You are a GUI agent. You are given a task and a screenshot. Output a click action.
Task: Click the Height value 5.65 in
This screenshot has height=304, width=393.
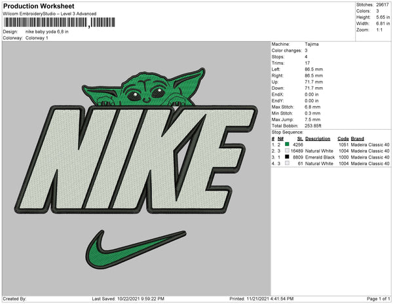tap(383, 17)
